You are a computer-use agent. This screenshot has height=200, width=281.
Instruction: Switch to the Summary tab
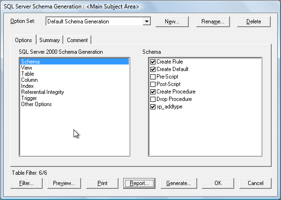(50, 40)
